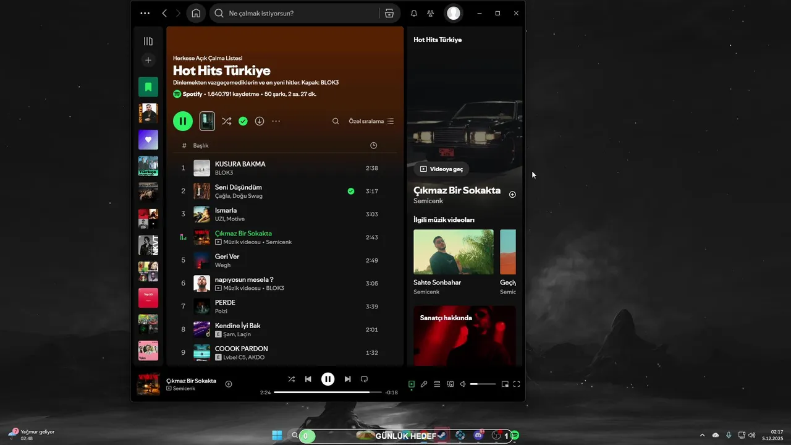Click the now-playing album cover in bottom bar
The height and width of the screenshot is (445, 791).
click(x=148, y=384)
